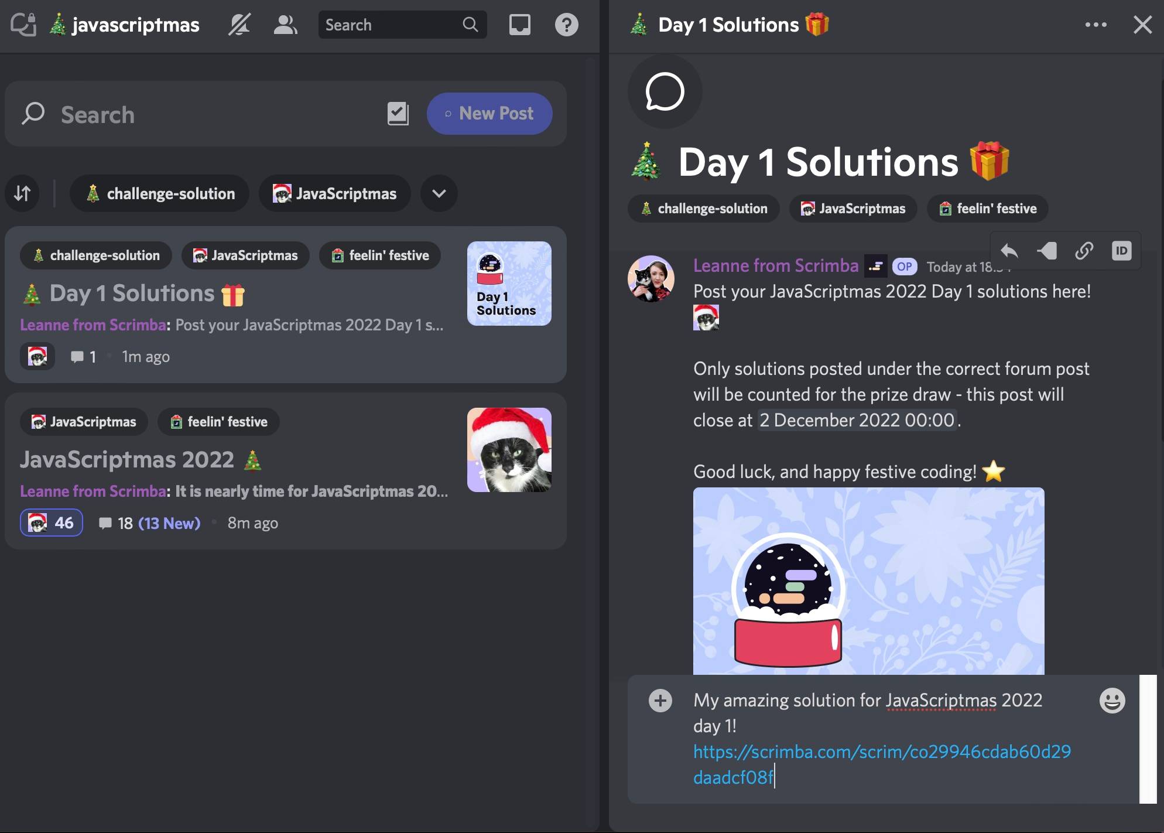This screenshot has height=833, width=1164.
Task: Toggle the 46 cat reaction
Action: tap(52, 523)
